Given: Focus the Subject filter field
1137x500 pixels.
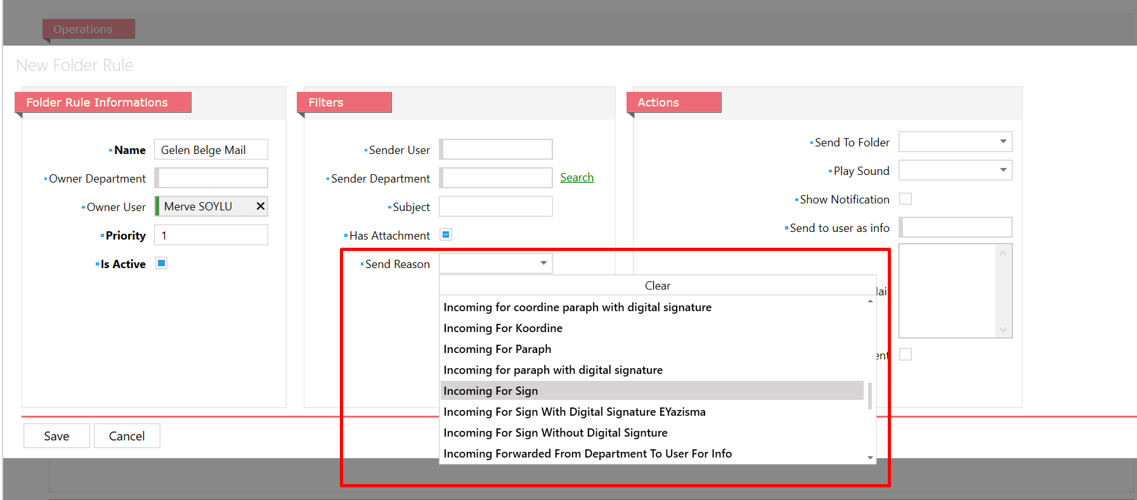Looking at the screenshot, I should pyautogui.click(x=496, y=207).
